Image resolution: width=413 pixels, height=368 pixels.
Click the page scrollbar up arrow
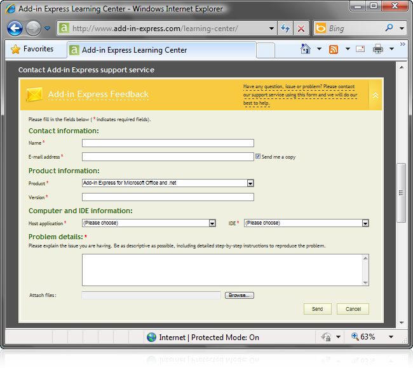[402, 67]
